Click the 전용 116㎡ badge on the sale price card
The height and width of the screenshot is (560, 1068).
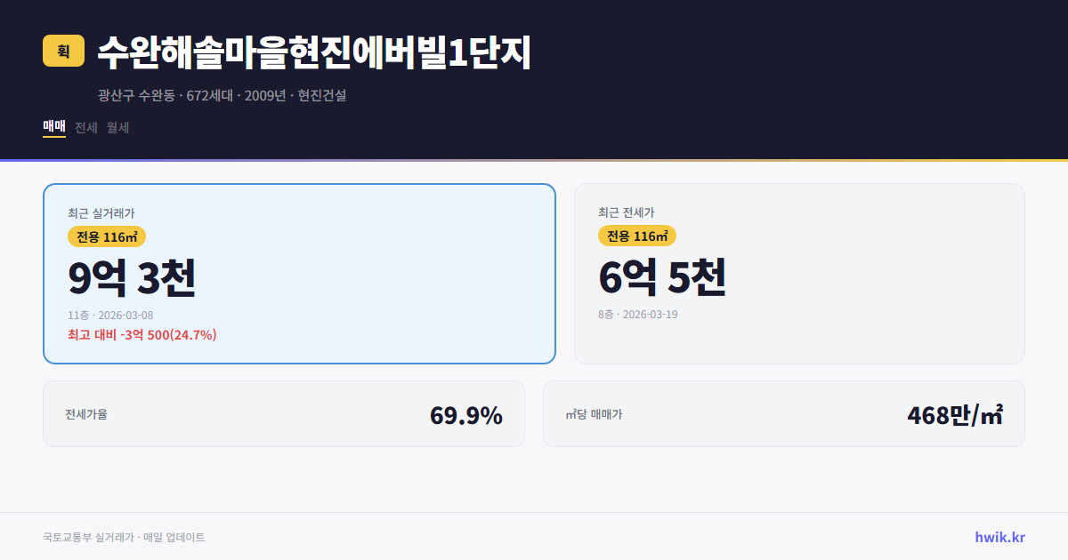(x=107, y=236)
